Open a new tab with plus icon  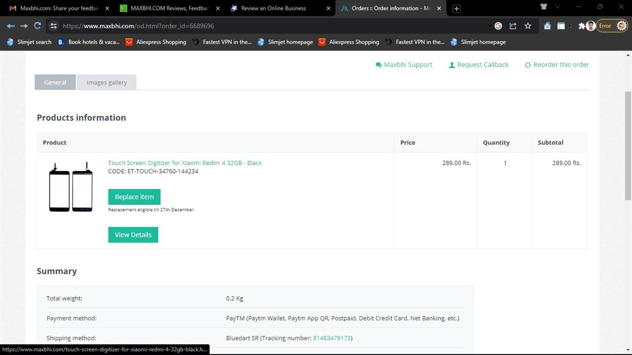tap(456, 9)
